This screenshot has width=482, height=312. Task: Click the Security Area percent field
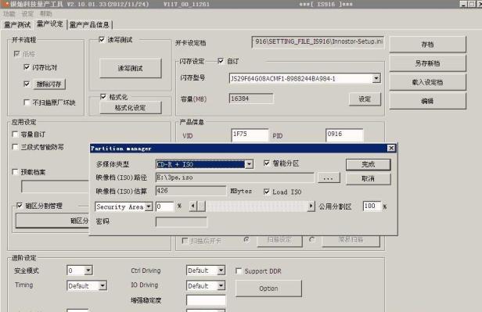click(x=164, y=206)
